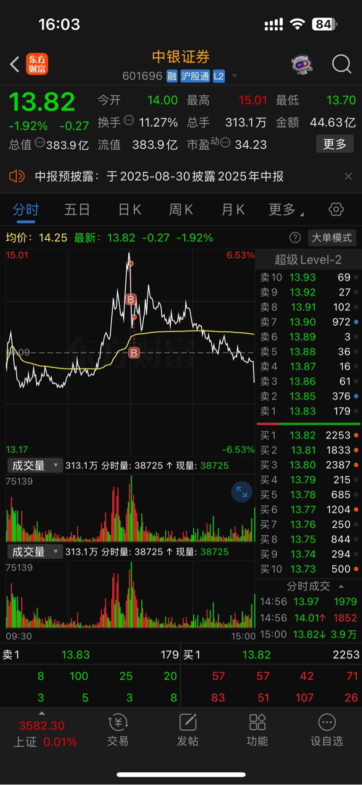Switch to 日K chart tab
The height and width of the screenshot is (785, 362).
tap(130, 210)
